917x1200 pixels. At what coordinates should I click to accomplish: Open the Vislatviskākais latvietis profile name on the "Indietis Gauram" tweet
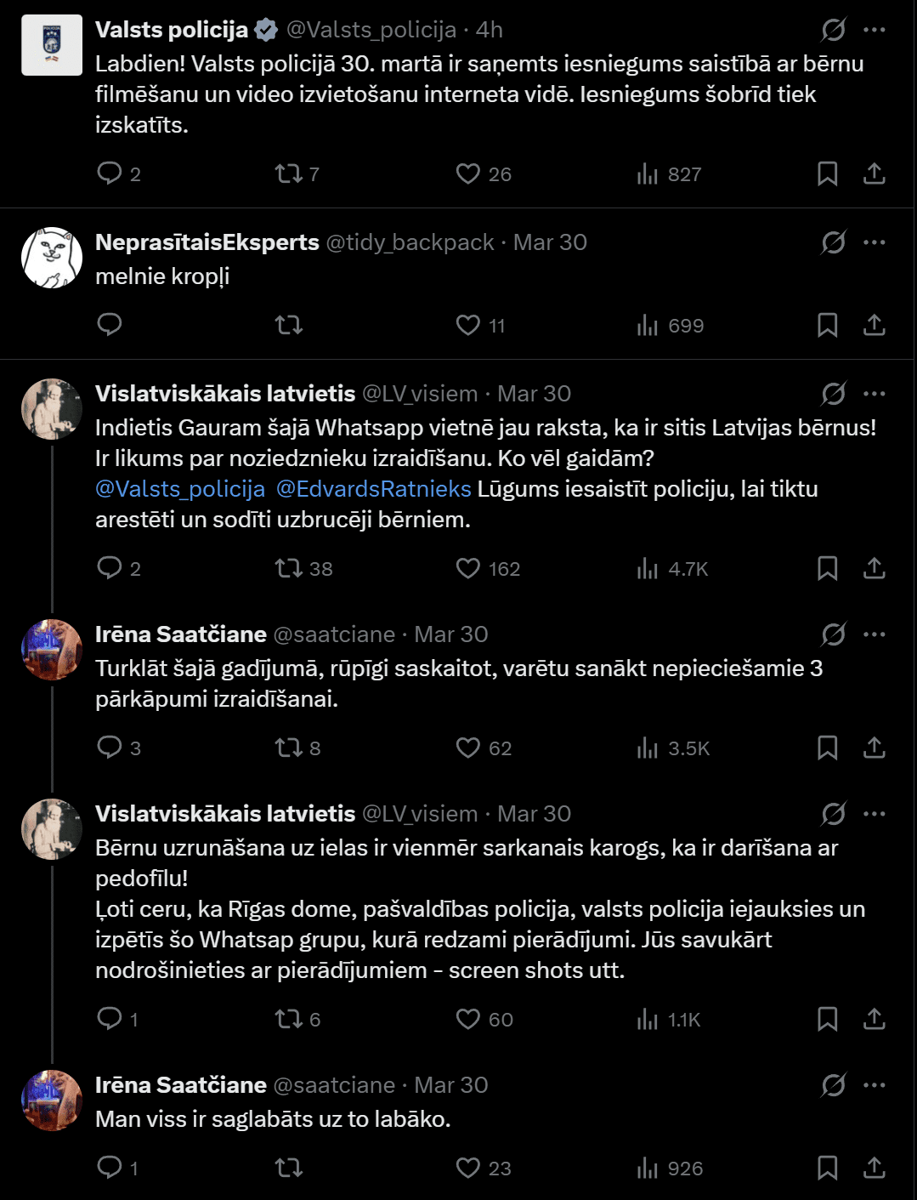pos(225,394)
